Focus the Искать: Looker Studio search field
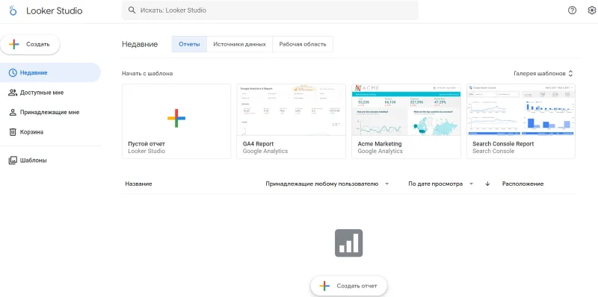 pos(270,10)
